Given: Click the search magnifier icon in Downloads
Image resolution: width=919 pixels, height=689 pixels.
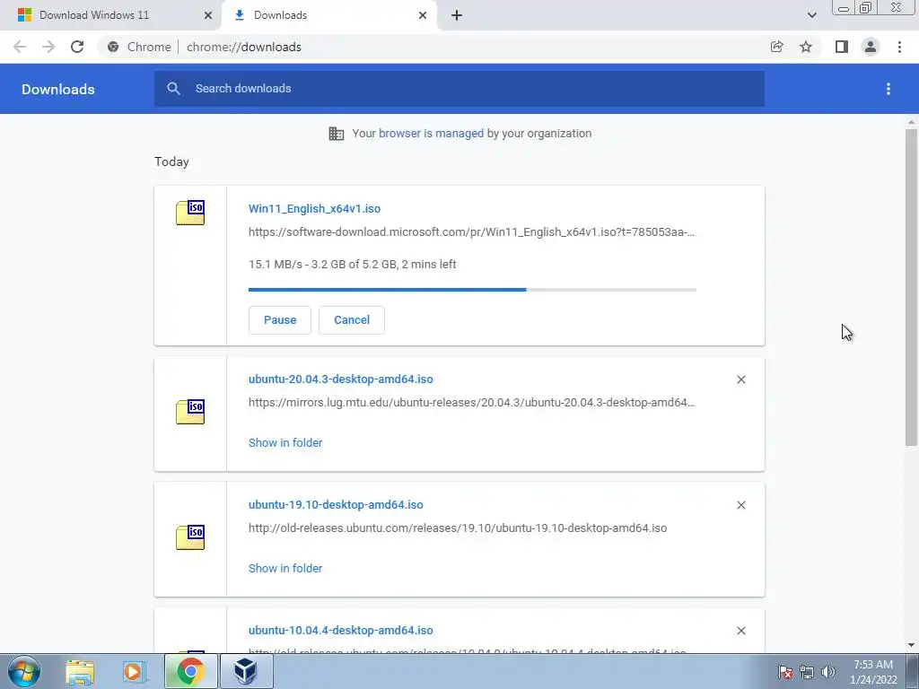Looking at the screenshot, I should pyautogui.click(x=173, y=89).
